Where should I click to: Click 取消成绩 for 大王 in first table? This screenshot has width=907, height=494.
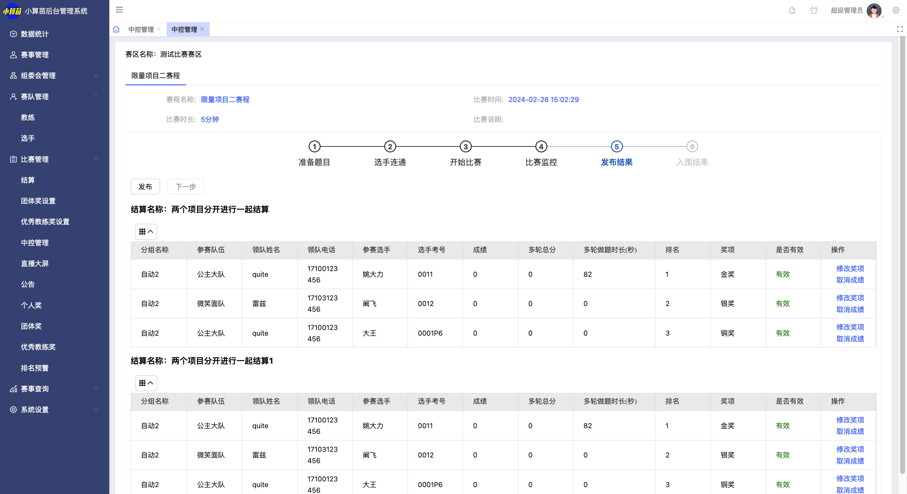[x=850, y=339]
